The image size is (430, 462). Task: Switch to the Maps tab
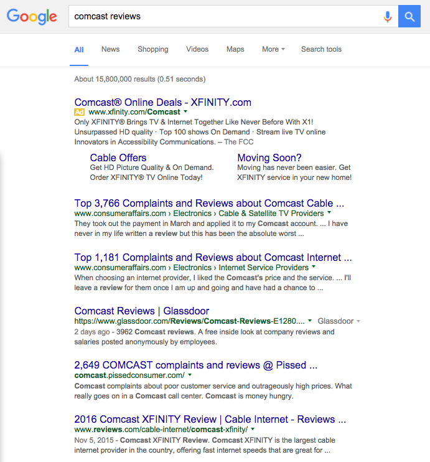coord(235,49)
